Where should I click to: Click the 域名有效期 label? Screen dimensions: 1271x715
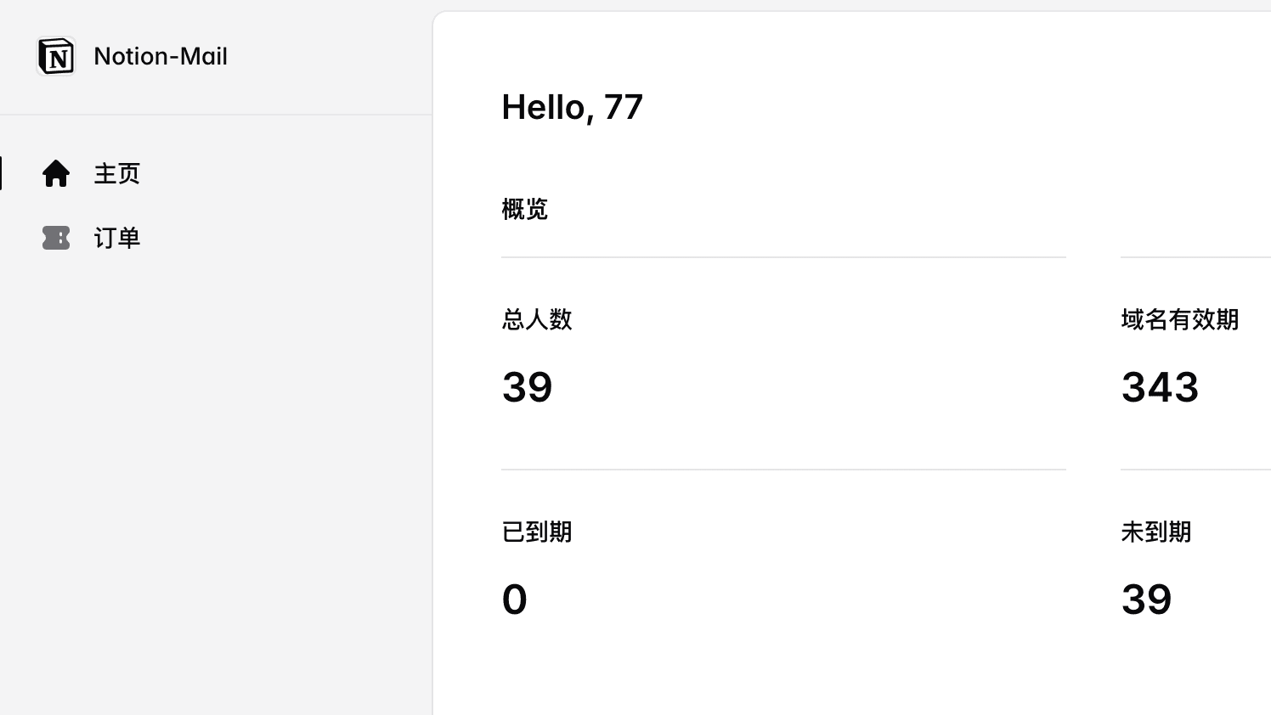1179,319
